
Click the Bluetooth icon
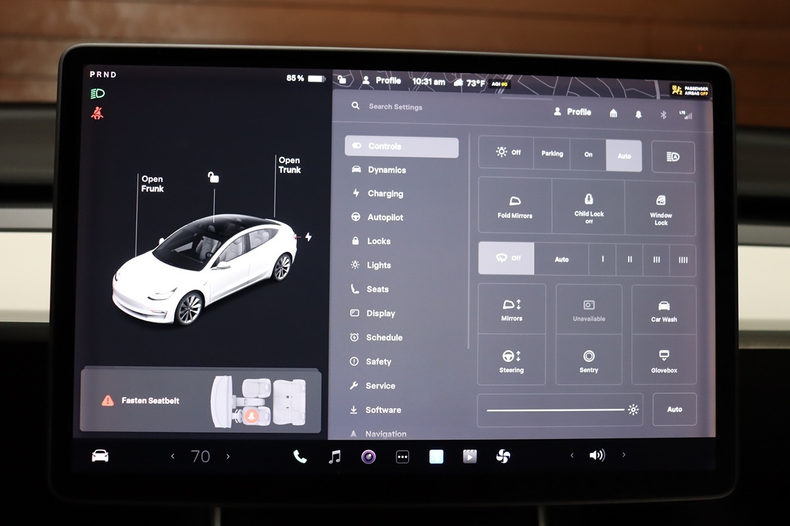[664, 114]
